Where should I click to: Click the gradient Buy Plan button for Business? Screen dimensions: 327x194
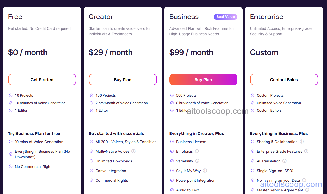pyautogui.click(x=203, y=79)
